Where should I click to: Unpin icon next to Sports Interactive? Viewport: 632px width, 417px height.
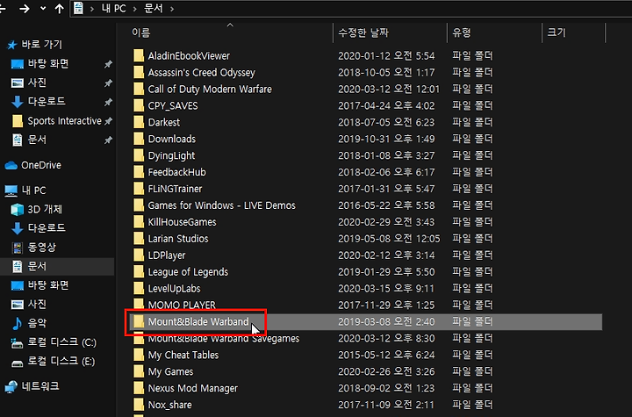pyautogui.click(x=108, y=121)
